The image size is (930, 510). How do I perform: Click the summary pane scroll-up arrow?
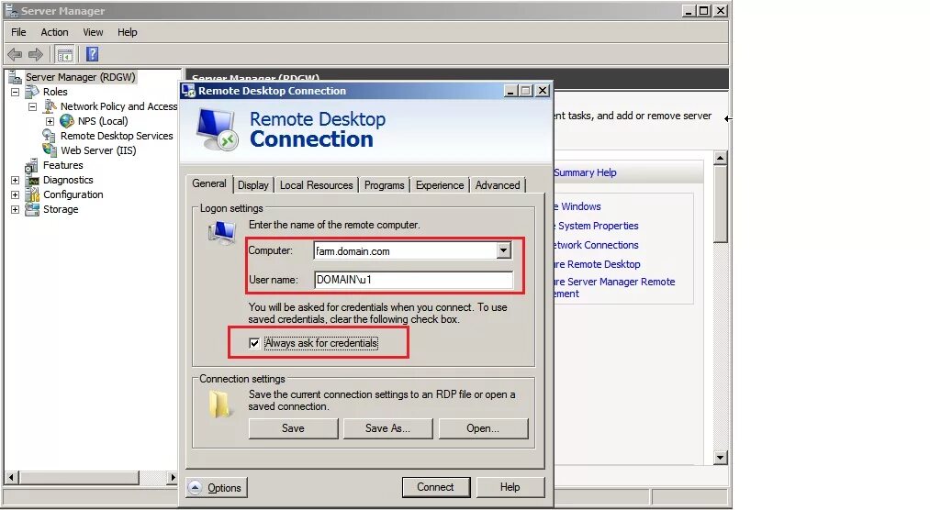tap(720, 158)
